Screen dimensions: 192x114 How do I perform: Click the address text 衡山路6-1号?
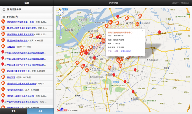[119, 36]
